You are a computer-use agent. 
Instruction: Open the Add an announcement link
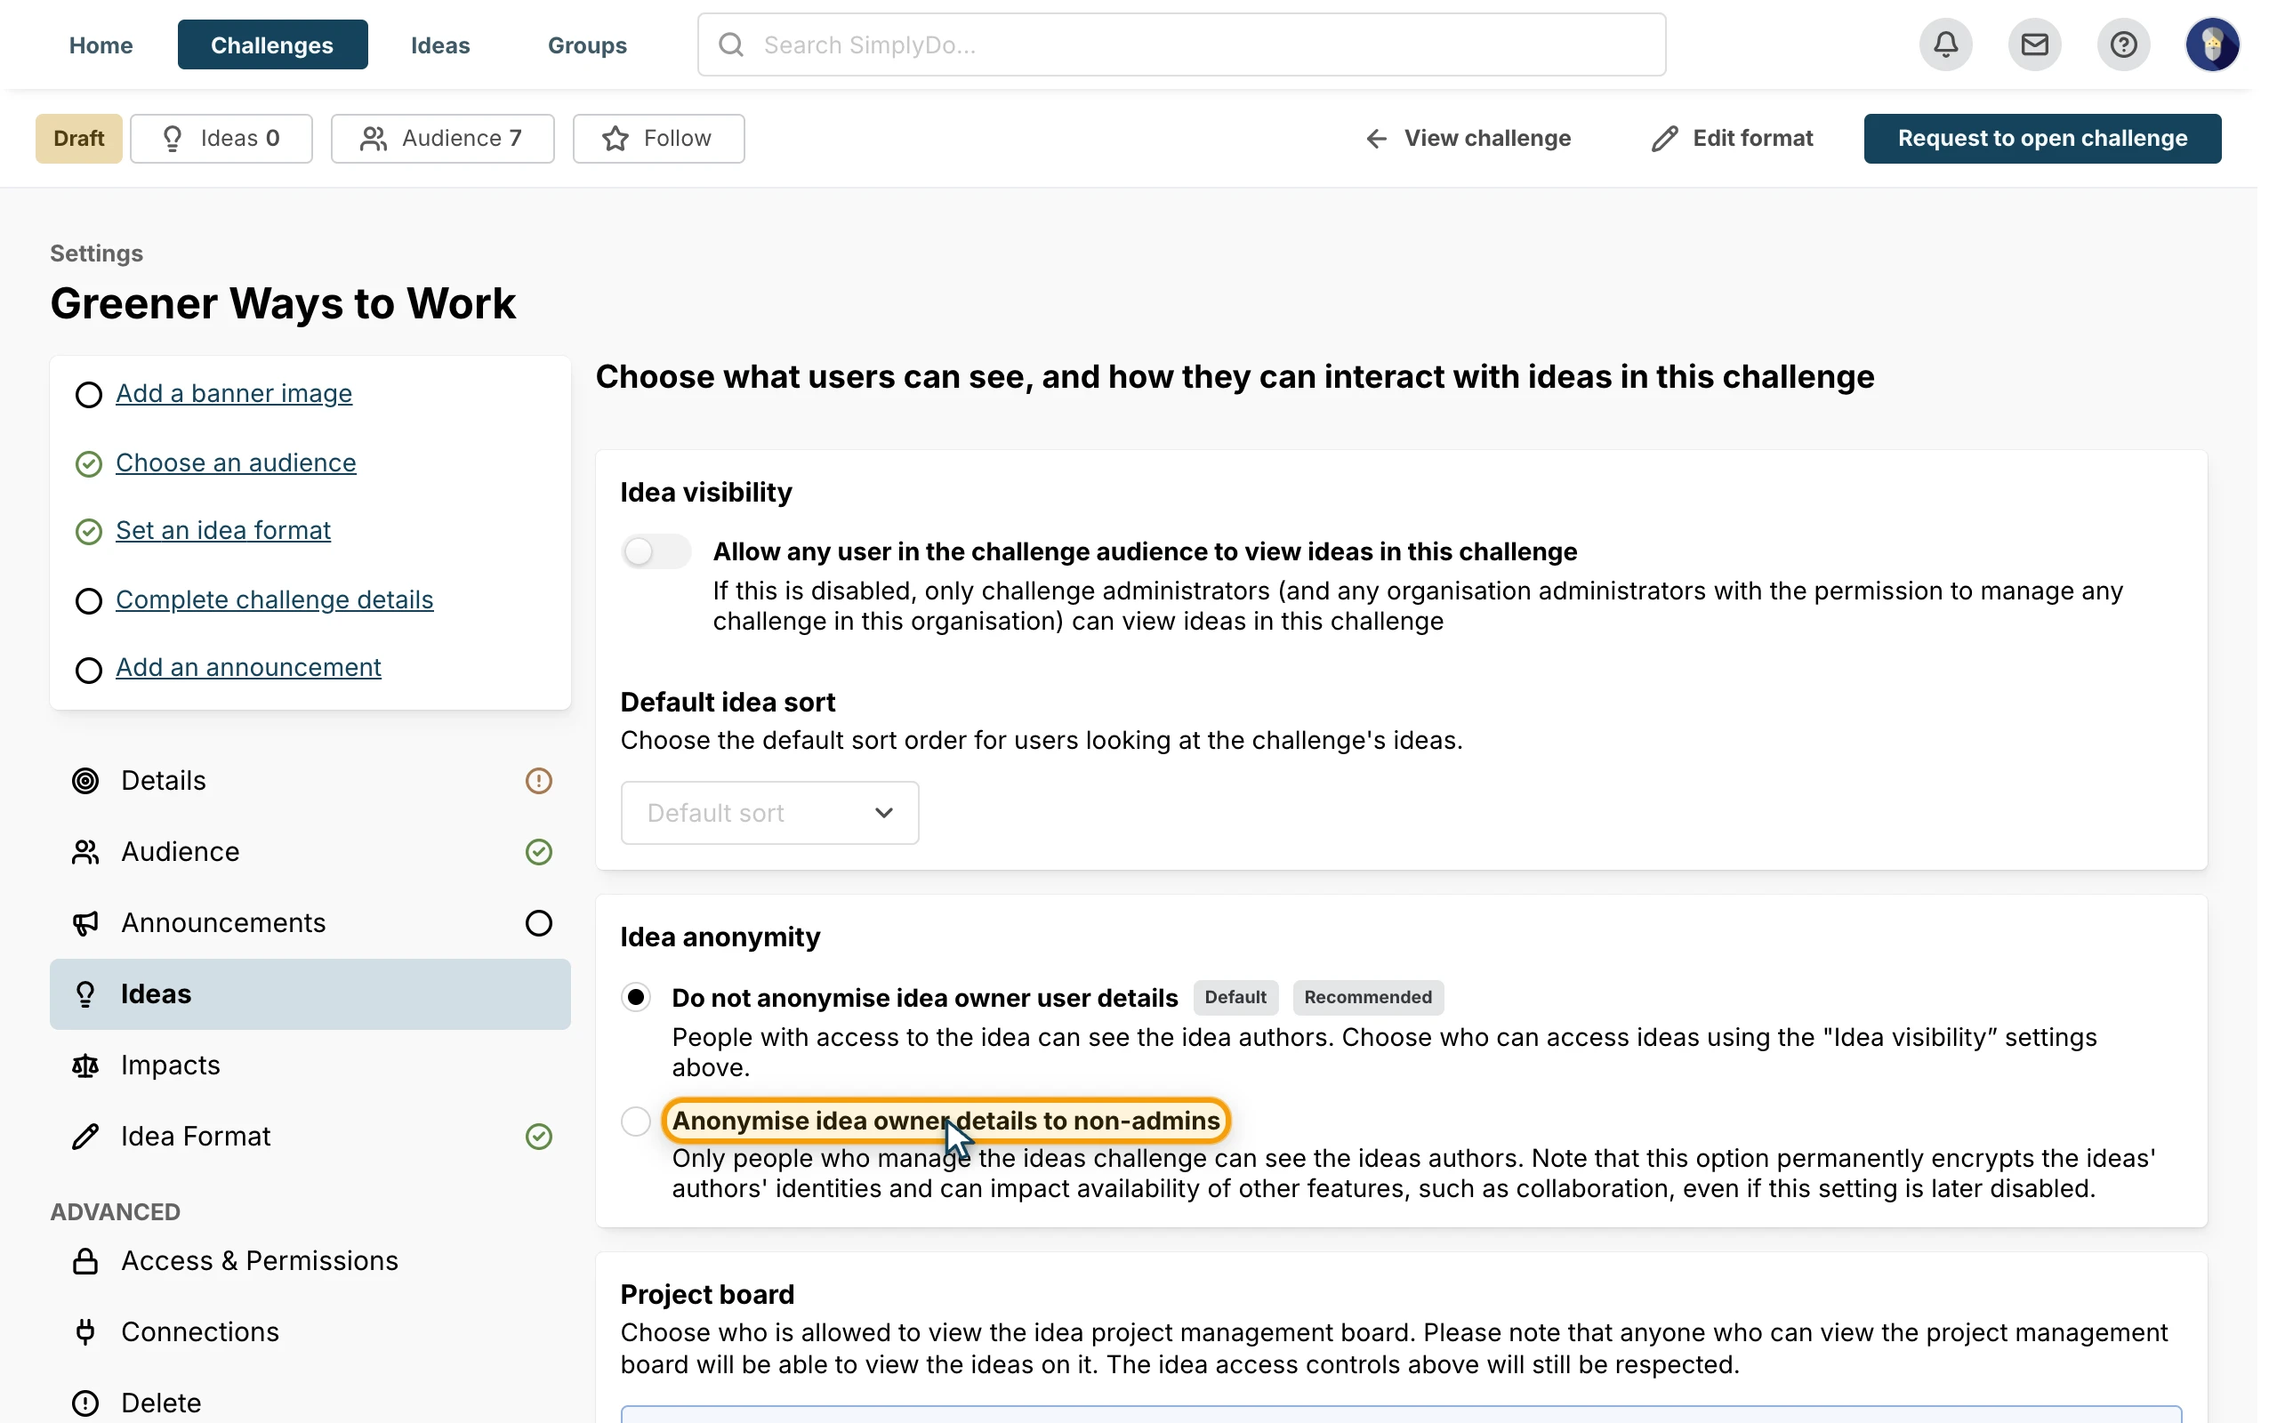pos(248,667)
